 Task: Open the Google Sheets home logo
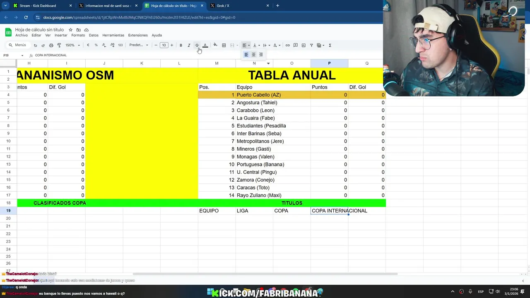8,32
